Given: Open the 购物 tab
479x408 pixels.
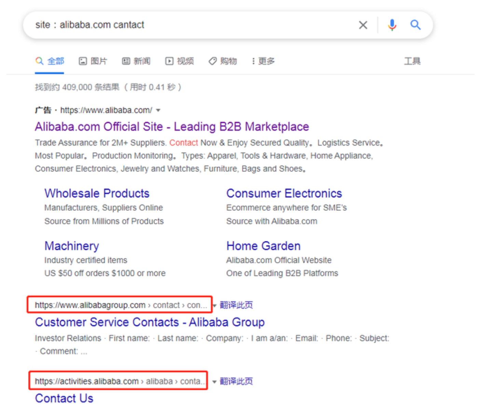Looking at the screenshot, I should coord(223,61).
